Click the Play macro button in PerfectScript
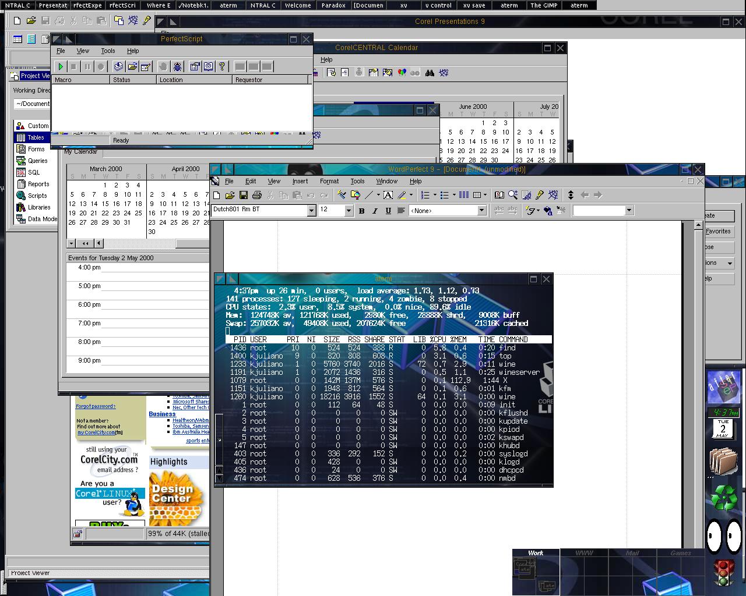The height and width of the screenshot is (596, 746). coord(60,67)
